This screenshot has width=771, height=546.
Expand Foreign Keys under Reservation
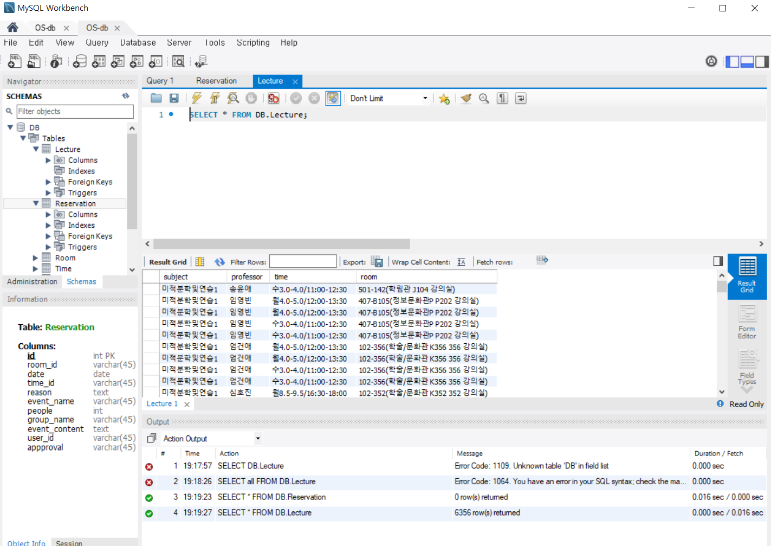48,236
